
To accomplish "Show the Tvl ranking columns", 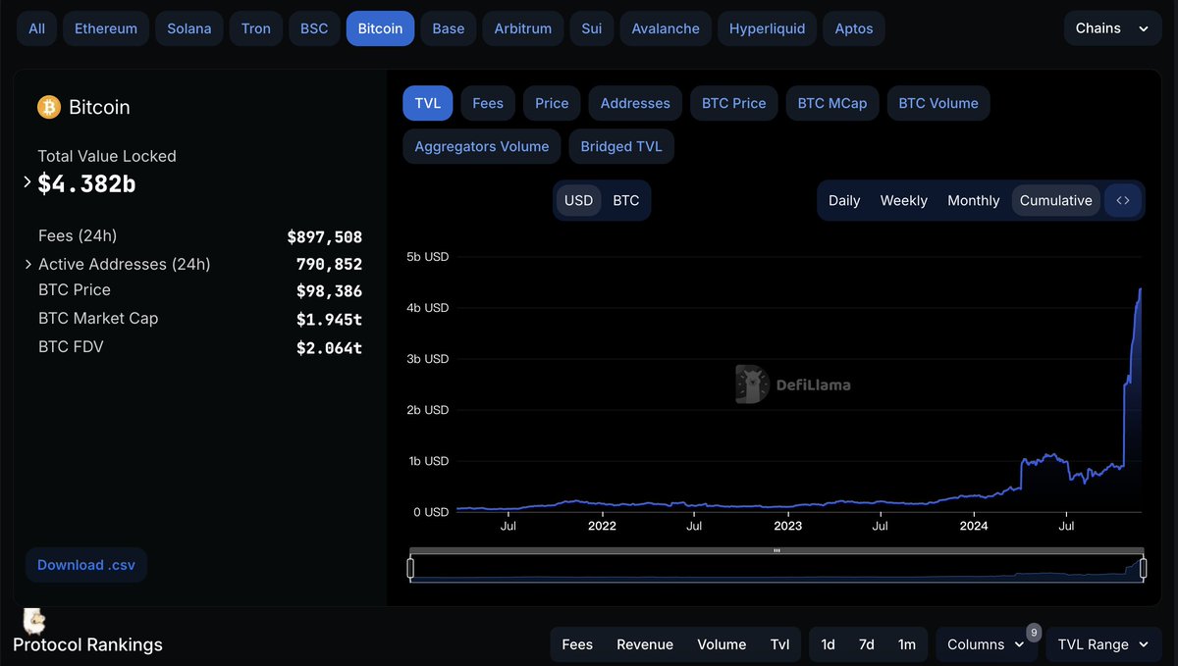I will click(779, 644).
